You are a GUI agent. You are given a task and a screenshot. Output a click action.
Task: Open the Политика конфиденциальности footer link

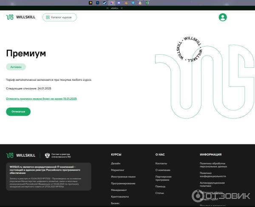pos(213,174)
